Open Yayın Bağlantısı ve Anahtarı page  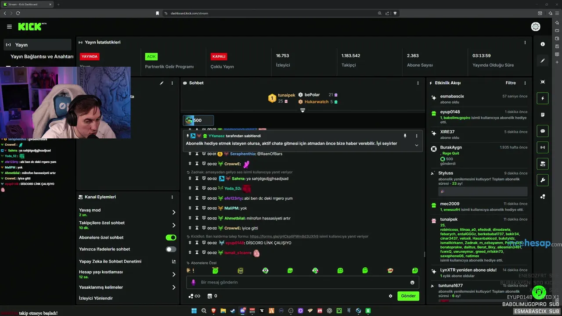click(x=42, y=57)
